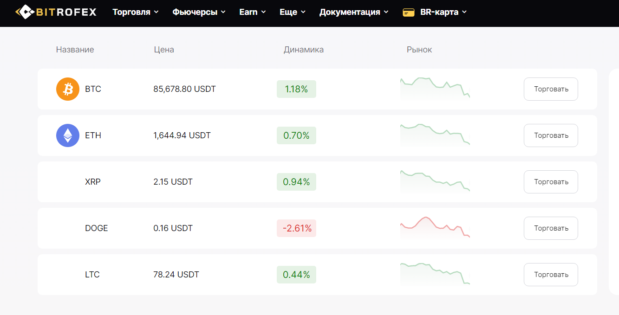619x315 pixels.
Task: Sort by the Динамика column header
Action: point(304,50)
